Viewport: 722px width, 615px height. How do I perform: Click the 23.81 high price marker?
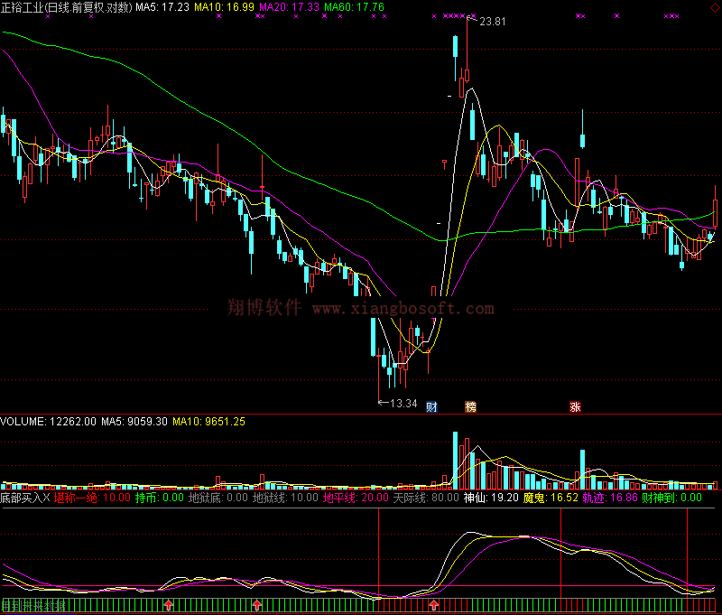[492, 22]
